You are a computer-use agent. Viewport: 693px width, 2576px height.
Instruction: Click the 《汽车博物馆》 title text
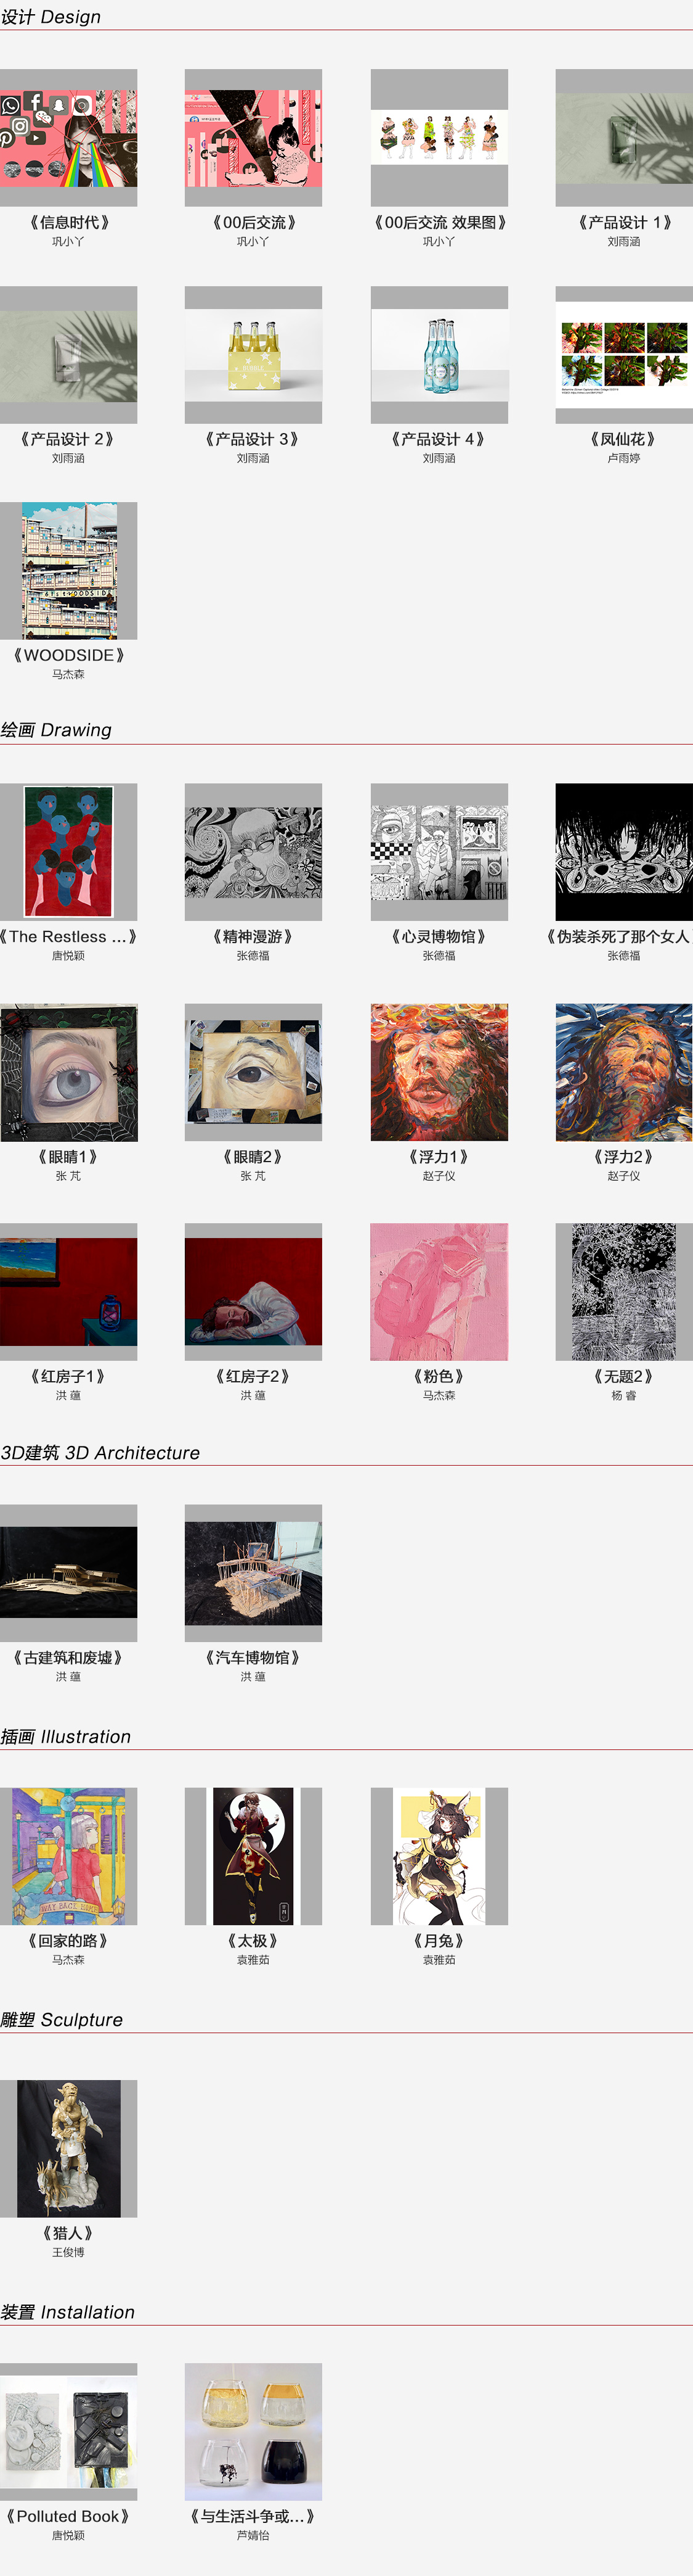pos(253,1658)
